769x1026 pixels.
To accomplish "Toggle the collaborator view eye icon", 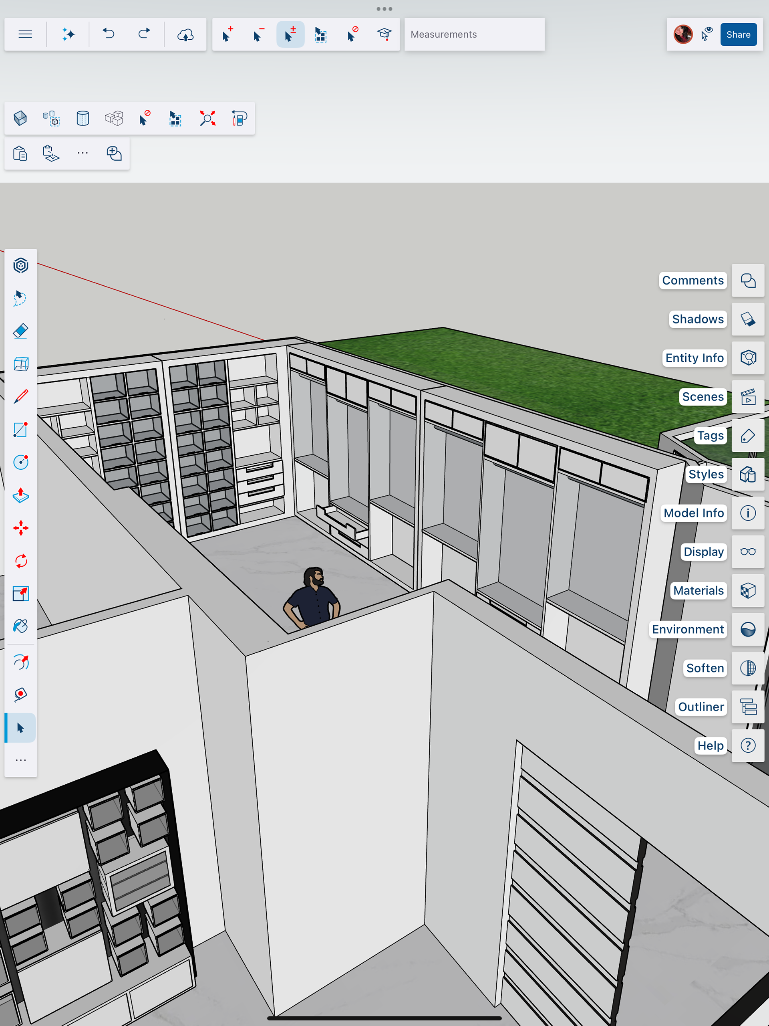I will (707, 34).
